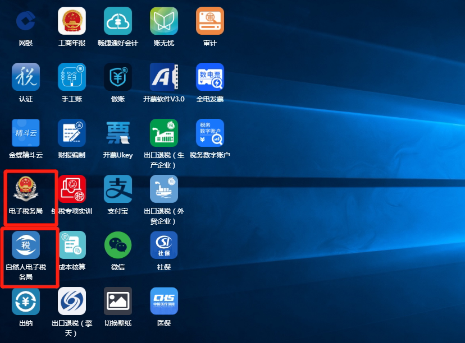The image size is (465, 343).
Task: Open the 网银 online banking icon
Action: [x=26, y=21]
